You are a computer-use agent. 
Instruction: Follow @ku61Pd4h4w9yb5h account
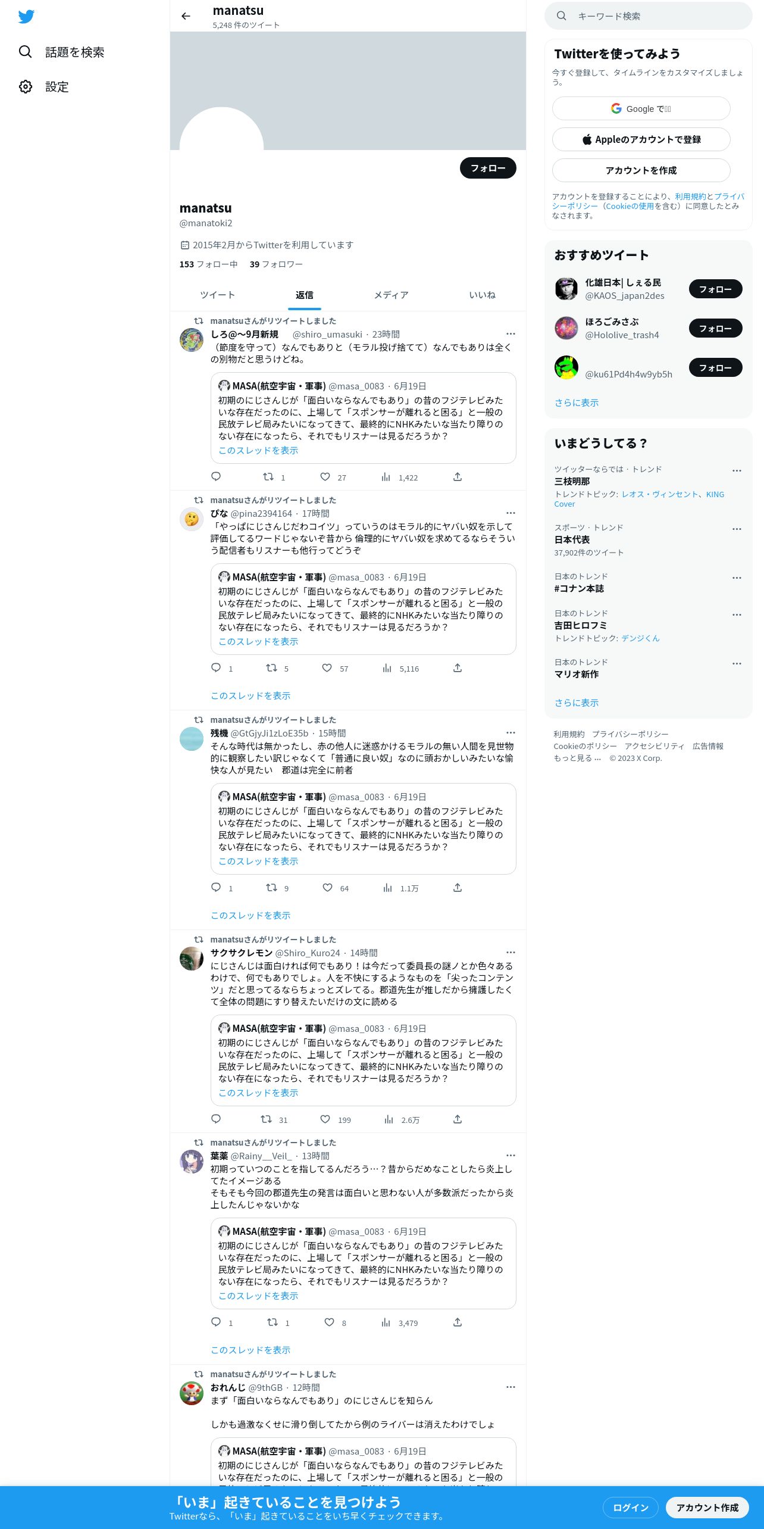[x=715, y=367]
